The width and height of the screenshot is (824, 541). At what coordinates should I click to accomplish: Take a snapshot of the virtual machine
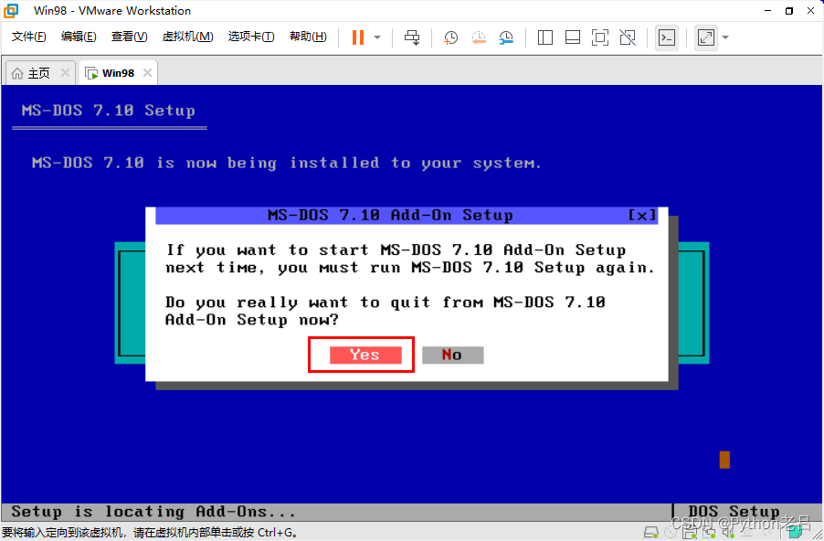click(451, 37)
